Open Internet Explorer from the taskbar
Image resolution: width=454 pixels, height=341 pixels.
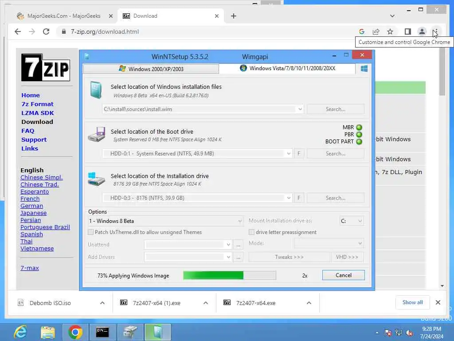(20, 332)
